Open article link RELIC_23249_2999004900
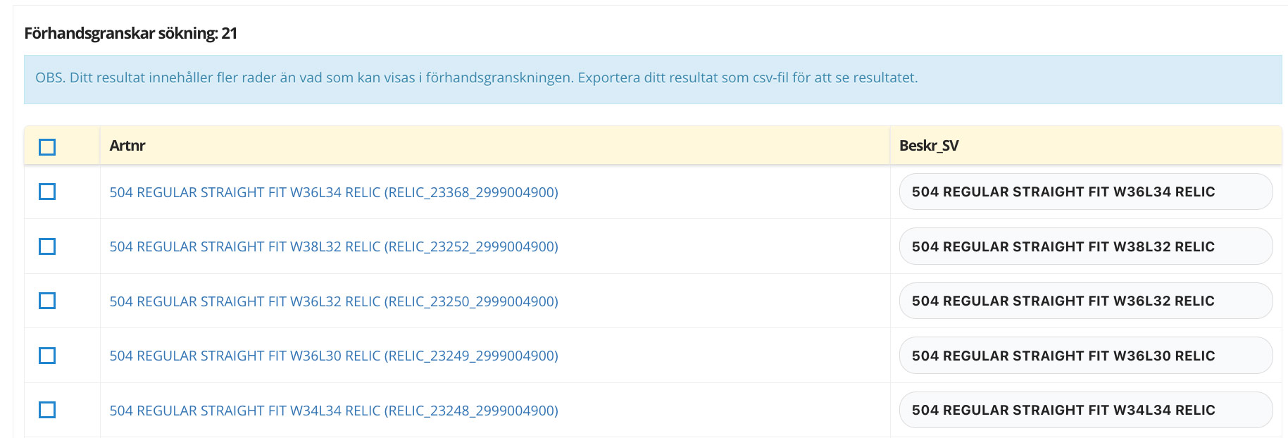The height and width of the screenshot is (438, 1288). pyautogui.click(x=334, y=356)
